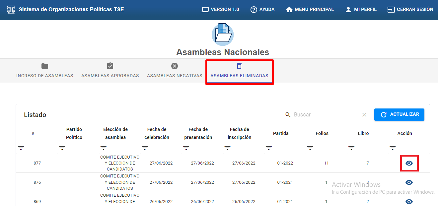
Task: Open filter for Libro column
Action: point(351,148)
